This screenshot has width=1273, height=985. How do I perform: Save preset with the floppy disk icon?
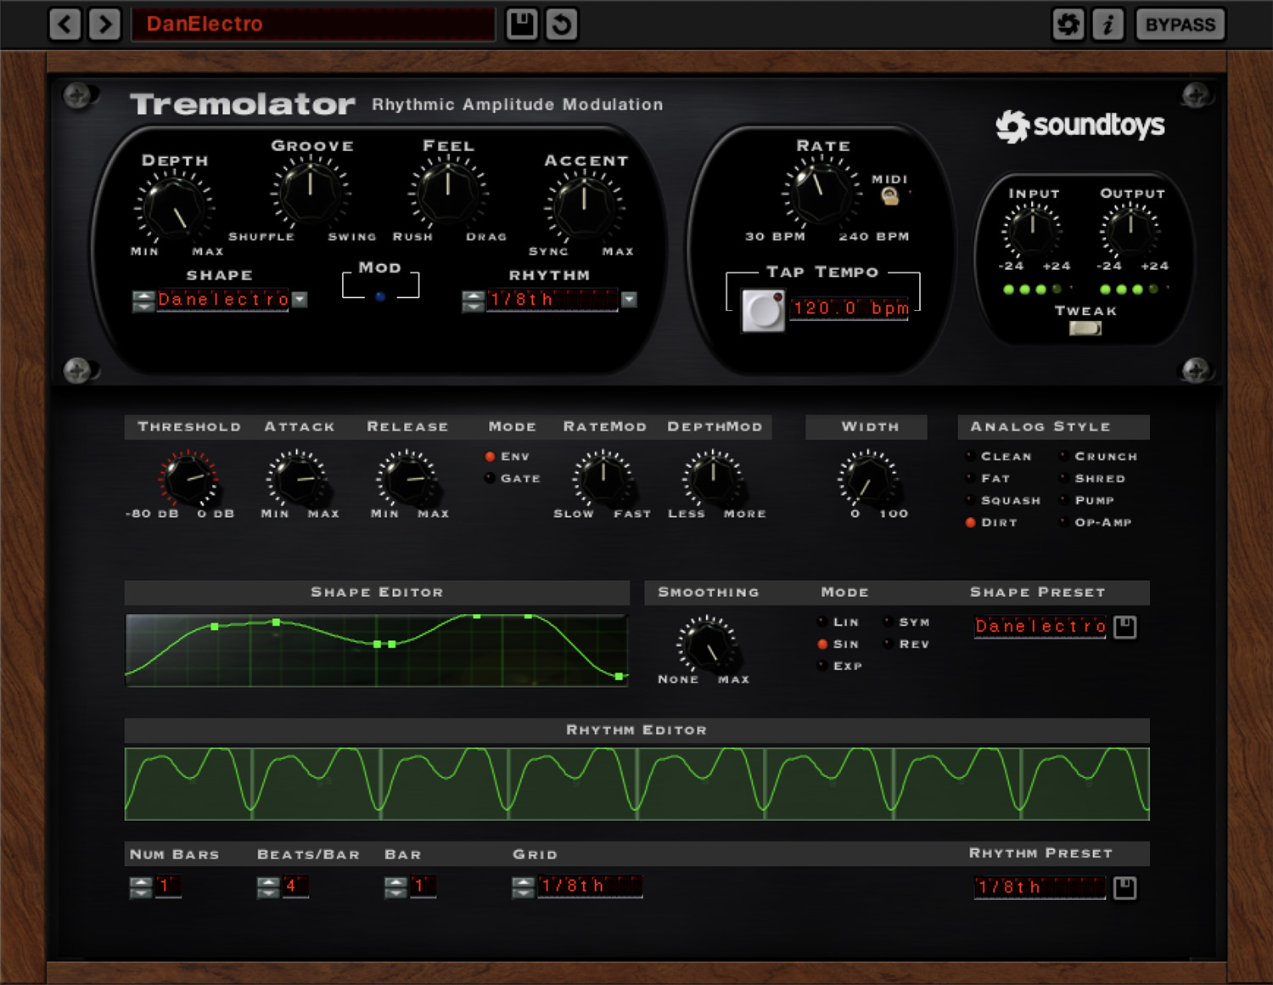click(522, 24)
